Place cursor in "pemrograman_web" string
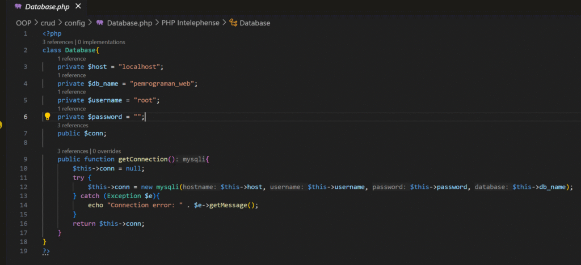 pos(163,84)
